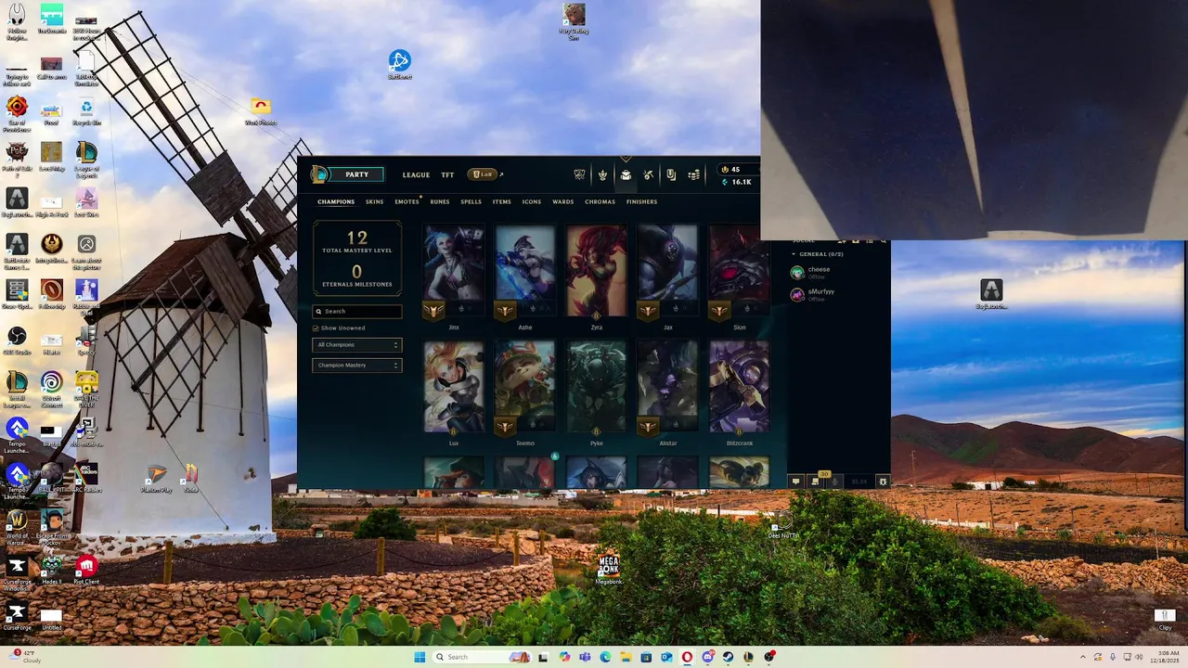1188x668 pixels.
Task: Switch to the WARDS tab
Action: coord(563,201)
